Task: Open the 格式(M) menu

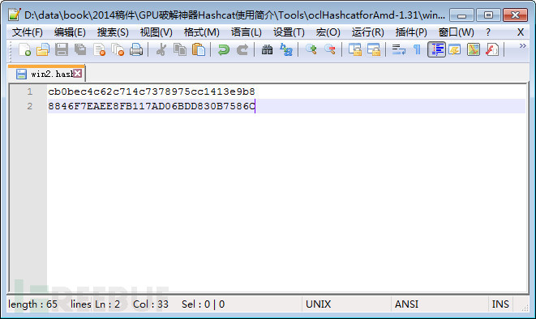Action: pyautogui.click(x=201, y=32)
